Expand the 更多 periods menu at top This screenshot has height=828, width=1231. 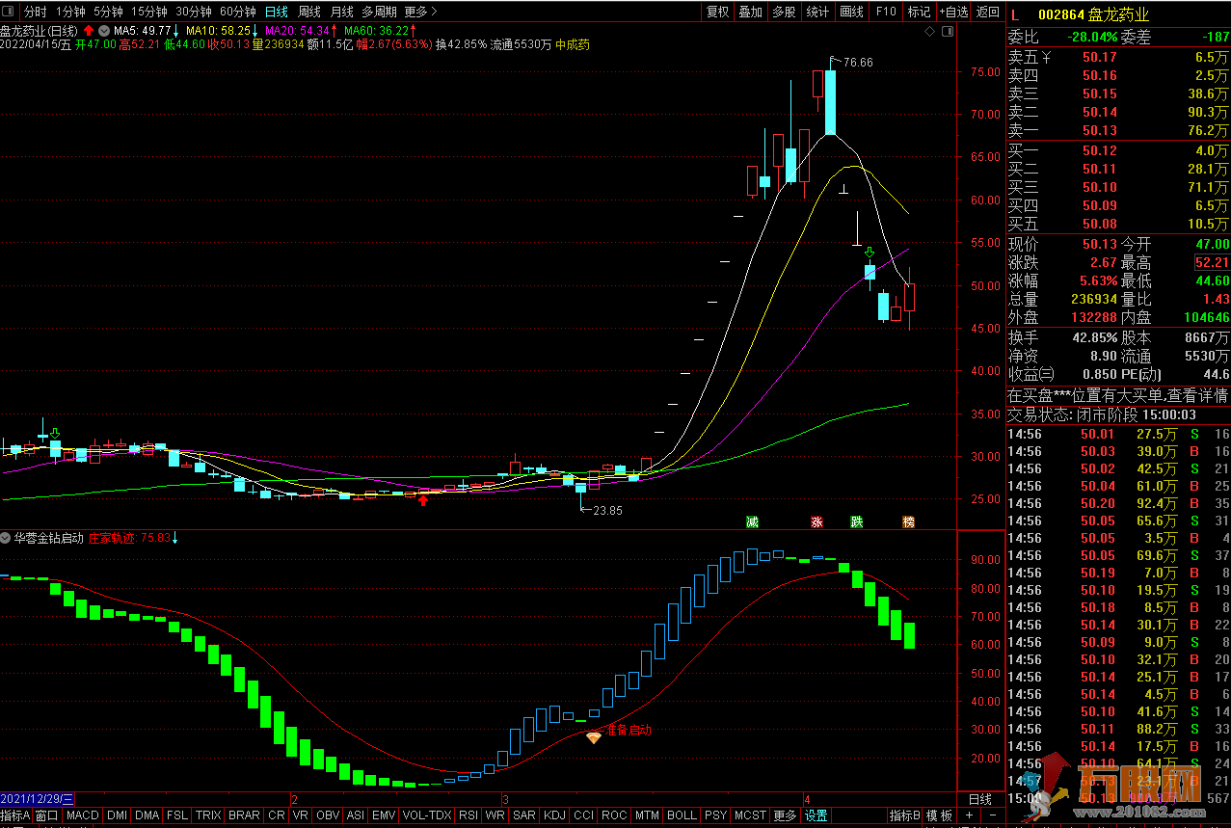point(420,12)
